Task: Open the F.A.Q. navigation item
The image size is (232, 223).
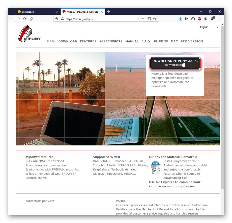Action: pyautogui.click(x=146, y=41)
